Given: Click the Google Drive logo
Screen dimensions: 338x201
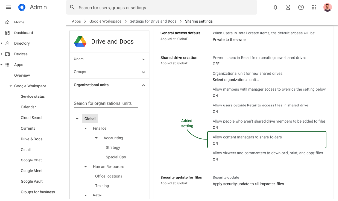Looking at the screenshot, I should point(80,41).
